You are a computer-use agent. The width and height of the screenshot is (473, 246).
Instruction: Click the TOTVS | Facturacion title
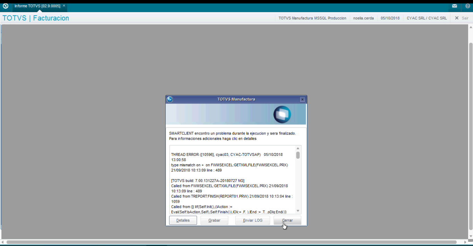pos(36,18)
